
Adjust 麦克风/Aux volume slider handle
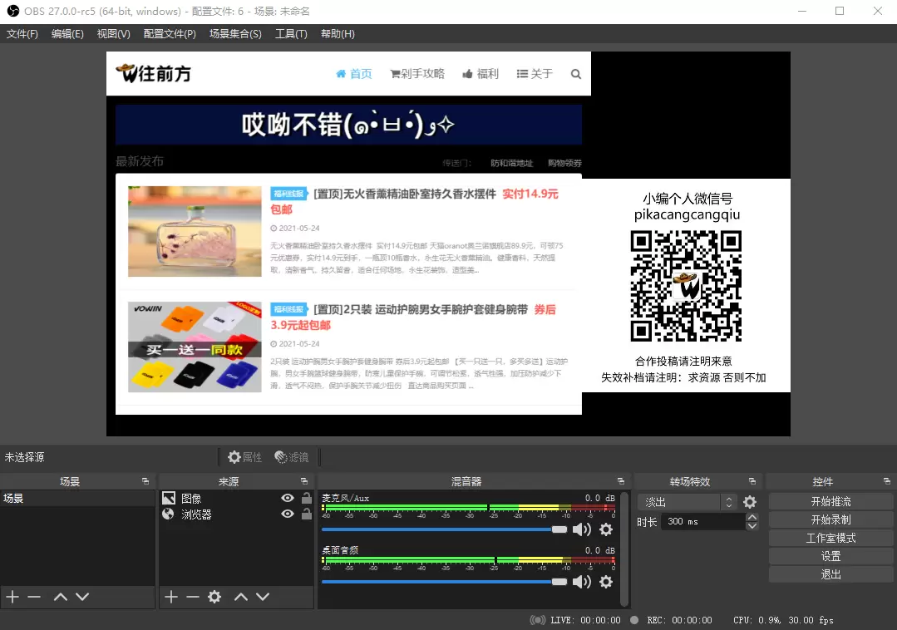(x=559, y=529)
